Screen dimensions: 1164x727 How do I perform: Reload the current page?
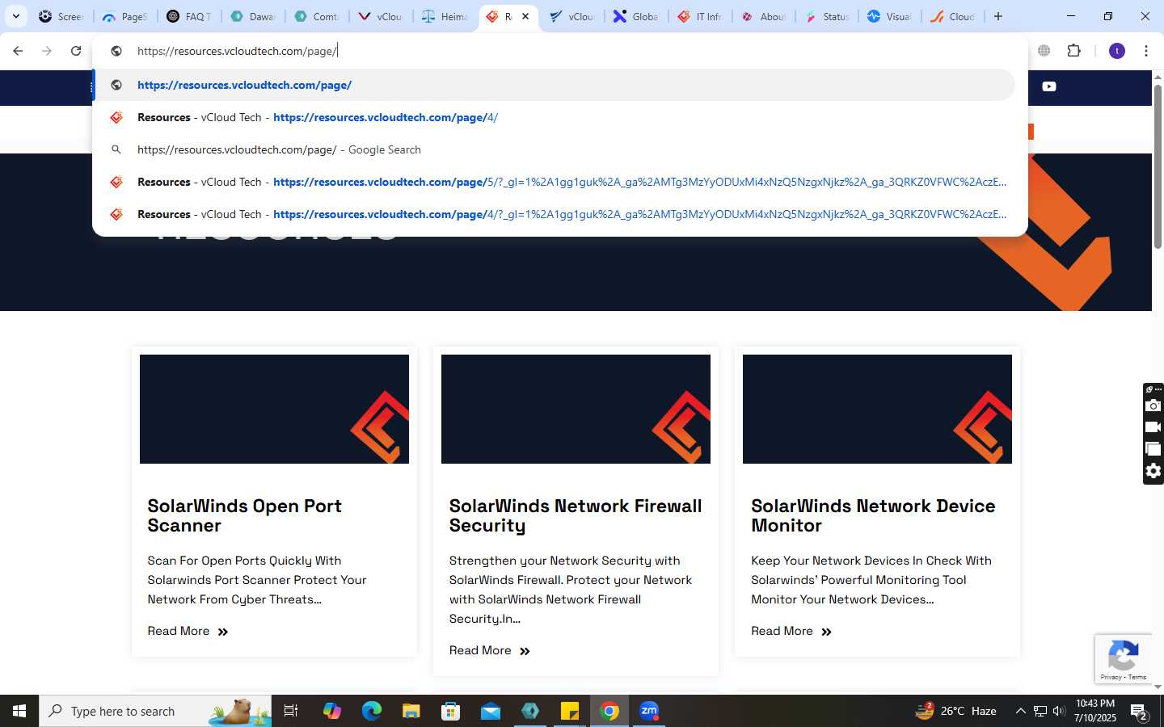[x=76, y=51]
